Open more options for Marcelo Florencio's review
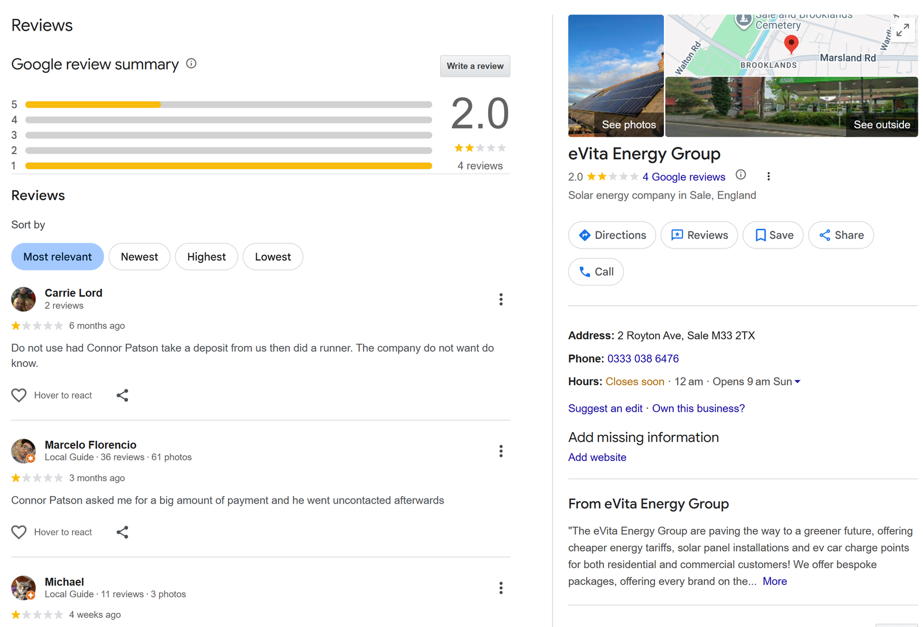 pyautogui.click(x=501, y=451)
